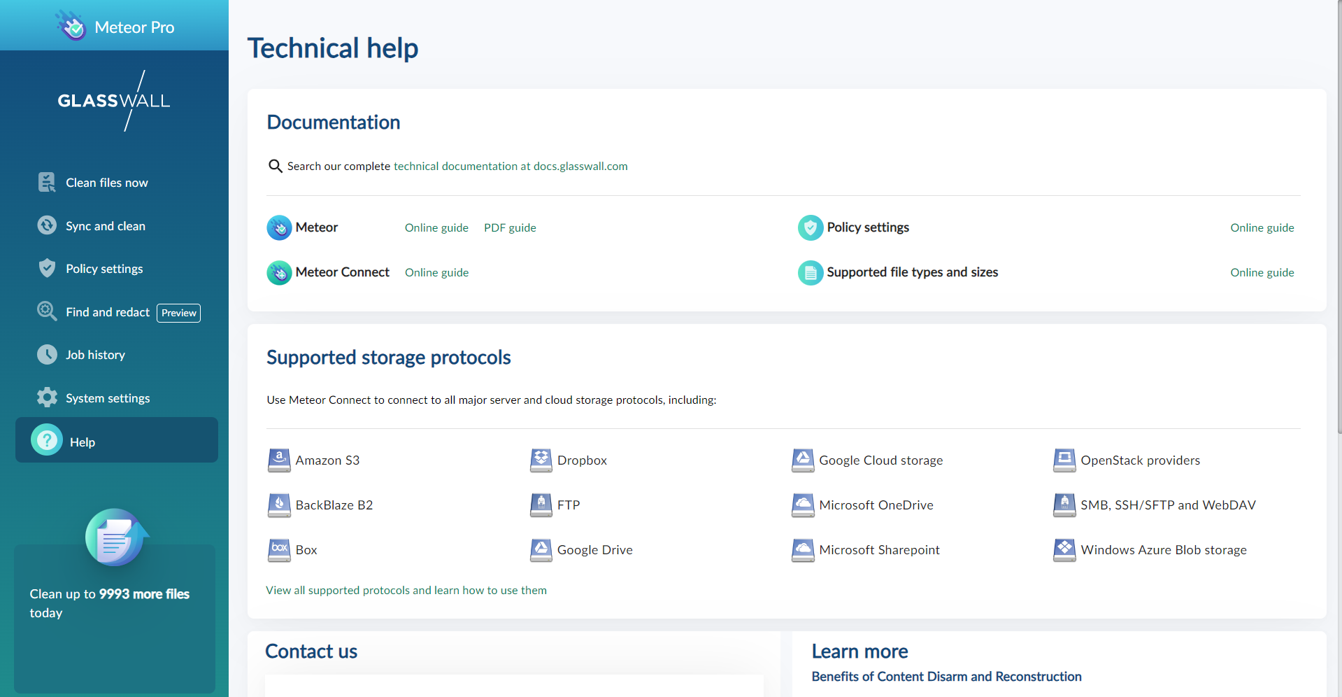Click the Google Cloud storage icon
Image resolution: width=1342 pixels, height=697 pixels.
pos(803,460)
